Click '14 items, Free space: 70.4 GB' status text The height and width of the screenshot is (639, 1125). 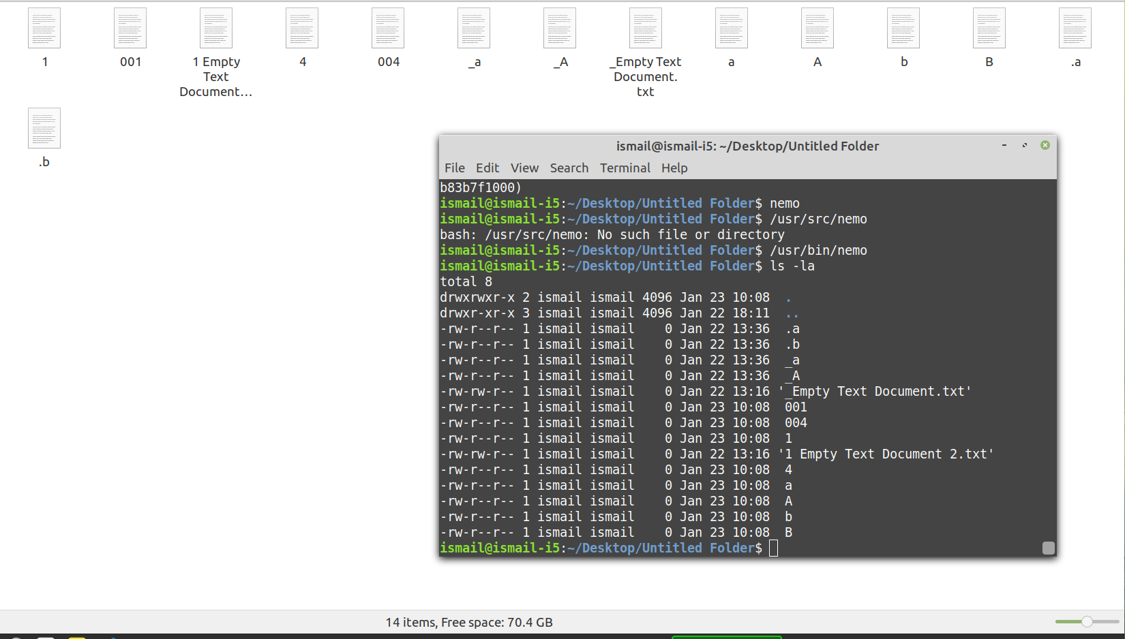pyautogui.click(x=469, y=622)
